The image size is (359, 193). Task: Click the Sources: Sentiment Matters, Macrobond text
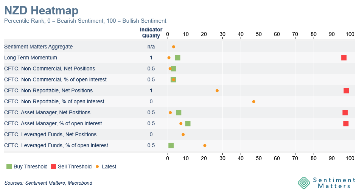(x=48, y=183)
